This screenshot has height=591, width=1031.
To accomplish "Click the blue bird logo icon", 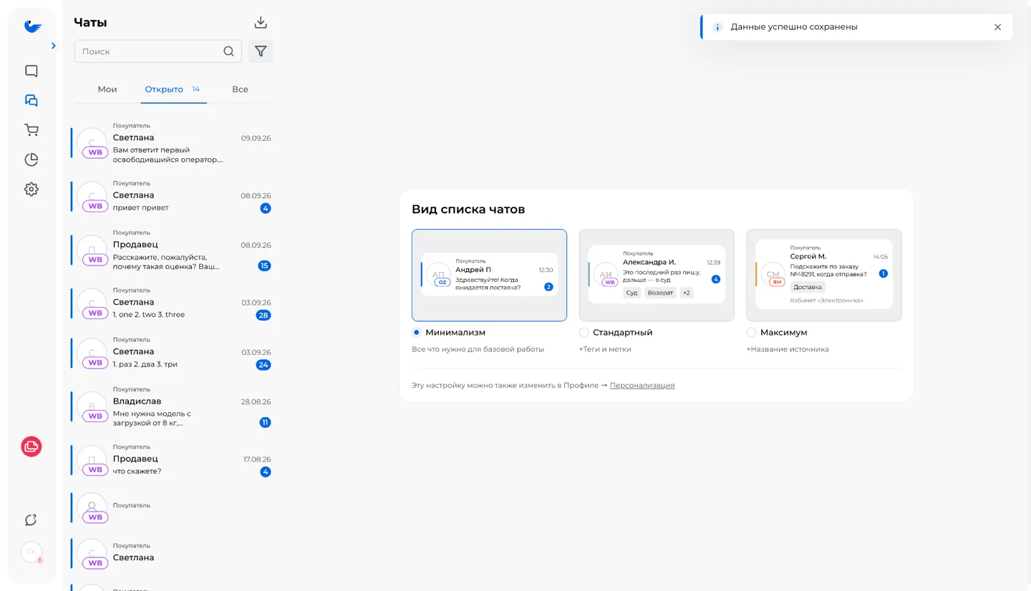I will pos(32,26).
